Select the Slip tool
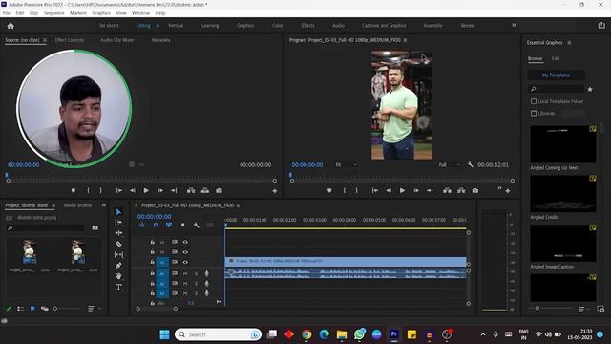The image size is (611, 344). click(118, 255)
